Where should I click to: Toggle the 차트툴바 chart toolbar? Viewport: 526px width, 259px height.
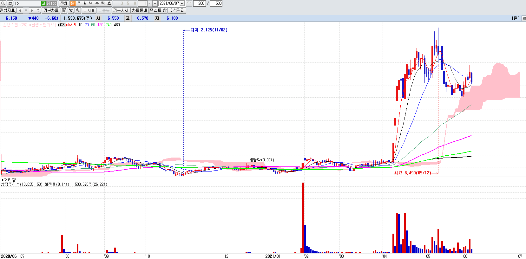(140, 10)
